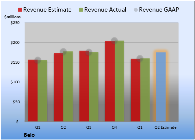Click the gray Revenue GAAP legend circle
This screenshot has height=140, width=195.
(136, 10)
